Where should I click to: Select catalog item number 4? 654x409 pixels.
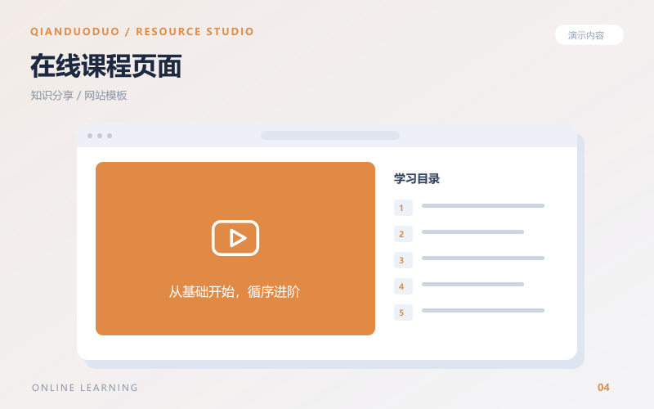pyautogui.click(x=403, y=286)
